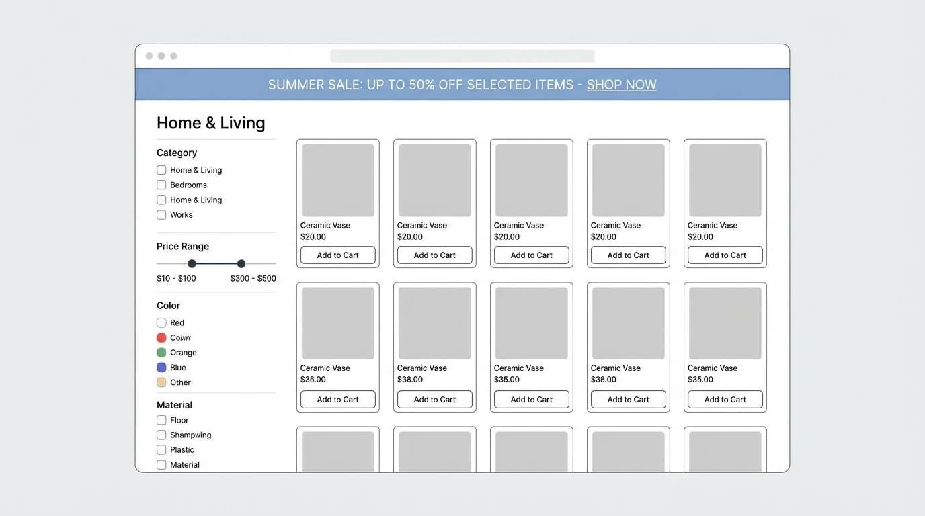
Task: Enable the "Works" category checkbox
Action: click(x=161, y=214)
